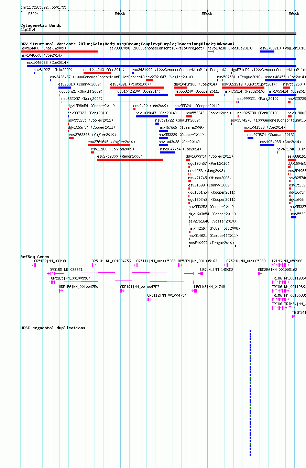306x468 pixels.
Task: Click the nsv553243 (Cooper2011) red bar
Action: 189,116
